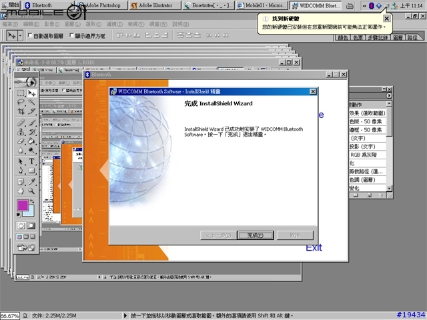The width and height of the screenshot is (427, 320).
Task: Select full screen mode button
Action: [x=33, y=237]
